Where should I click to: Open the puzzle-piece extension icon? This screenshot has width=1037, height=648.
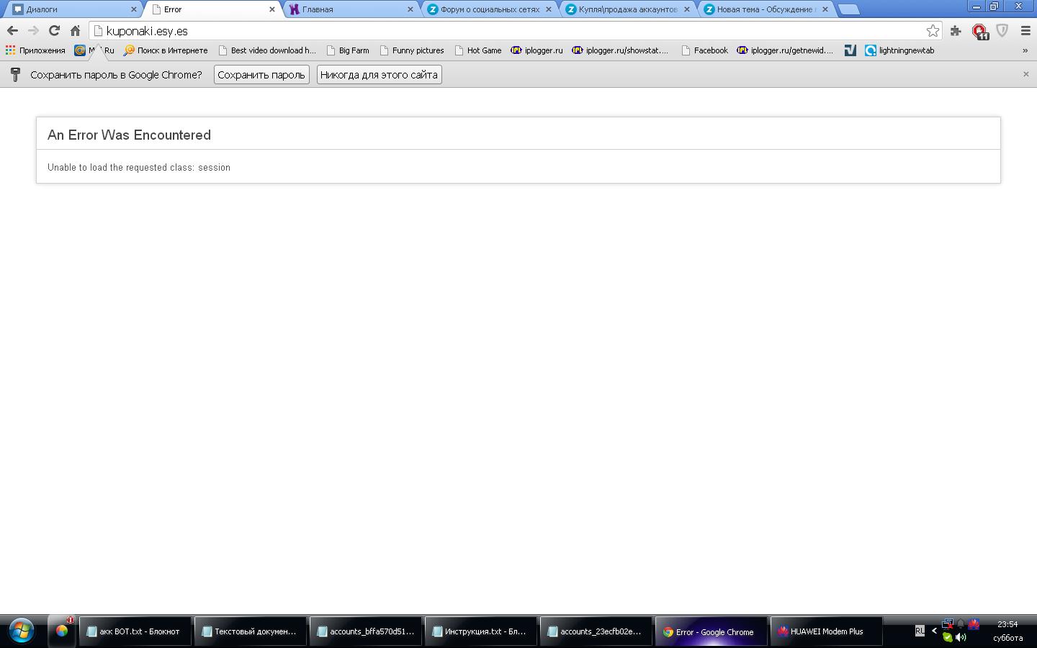click(x=956, y=31)
